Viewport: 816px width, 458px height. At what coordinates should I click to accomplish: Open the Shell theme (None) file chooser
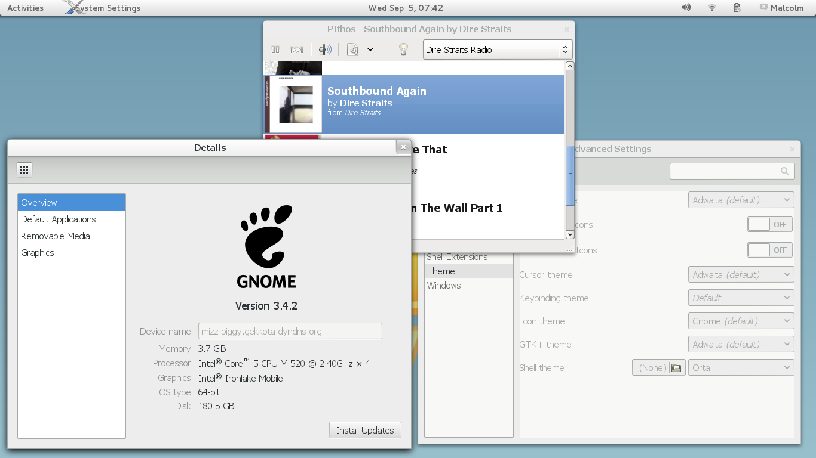(659, 367)
